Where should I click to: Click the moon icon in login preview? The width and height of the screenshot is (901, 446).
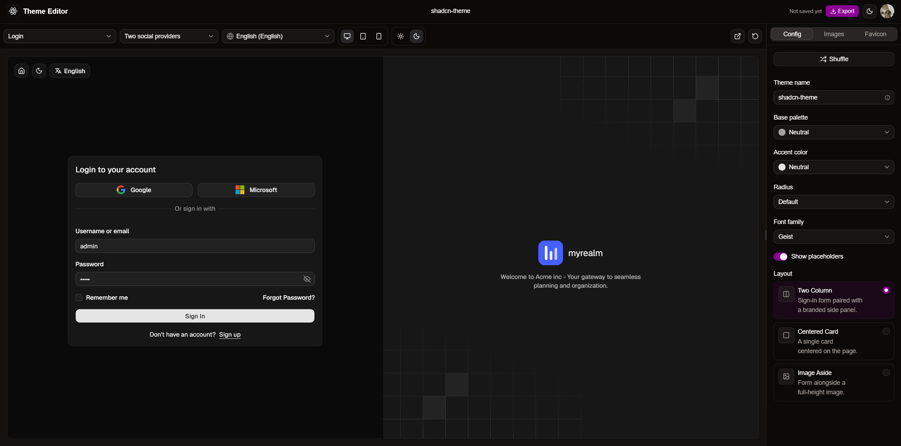(39, 71)
